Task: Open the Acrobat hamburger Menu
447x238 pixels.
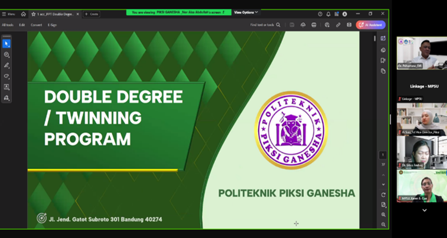Action: click(x=8, y=14)
